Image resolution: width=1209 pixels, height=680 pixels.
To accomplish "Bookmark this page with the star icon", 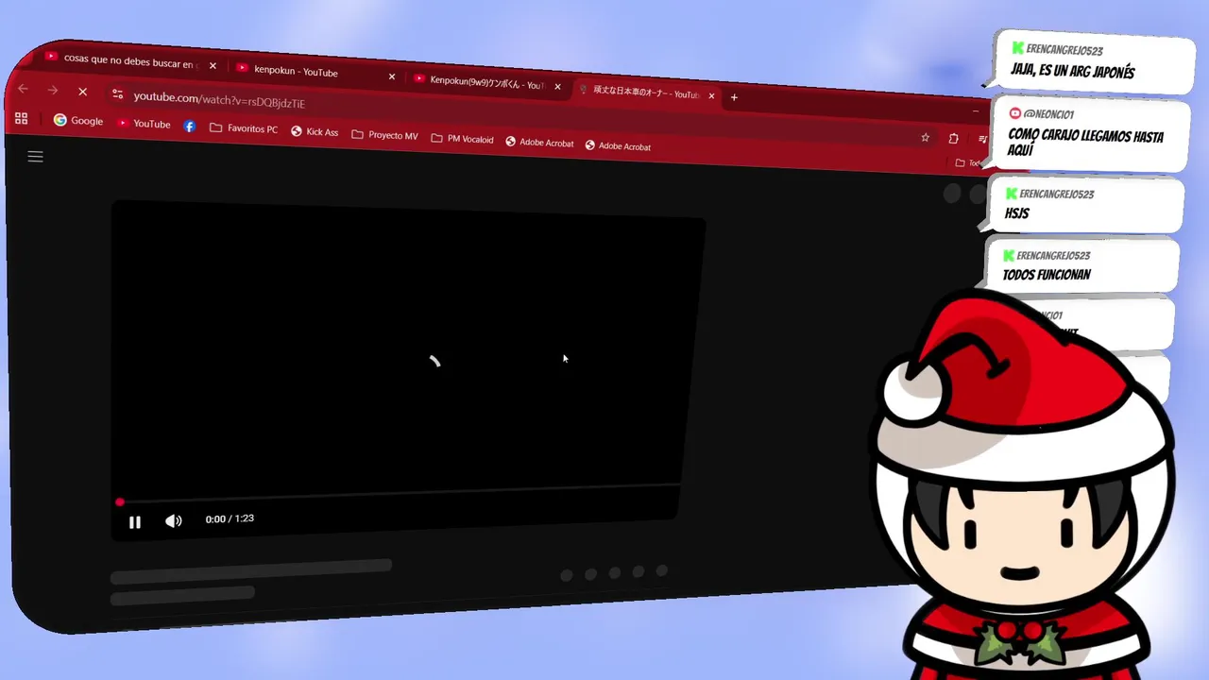I will click(x=925, y=137).
